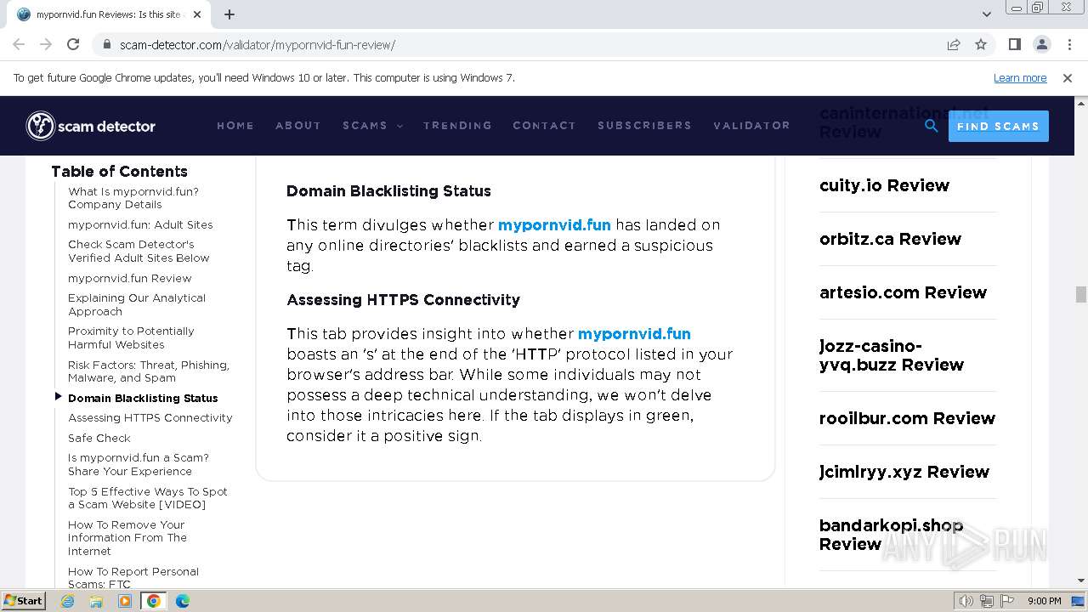The height and width of the screenshot is (612, 1088).
Task: Open Microsoft Edge from taskbar
Action: tap(183, 601)
